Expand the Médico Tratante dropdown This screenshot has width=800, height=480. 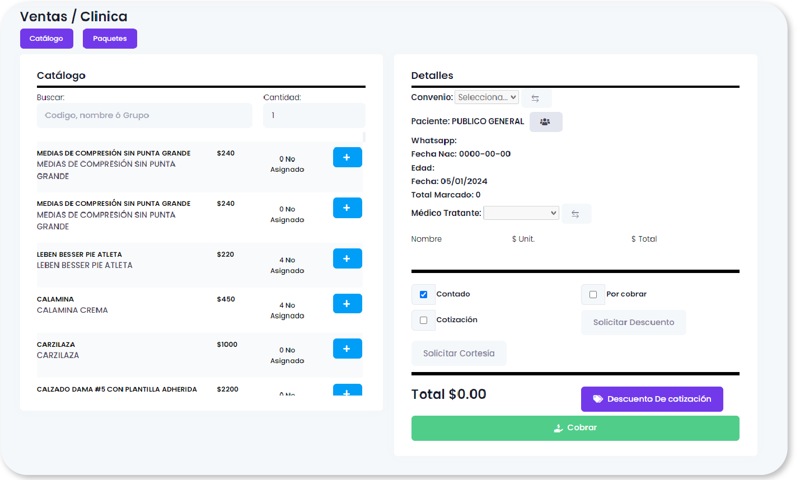521,213
